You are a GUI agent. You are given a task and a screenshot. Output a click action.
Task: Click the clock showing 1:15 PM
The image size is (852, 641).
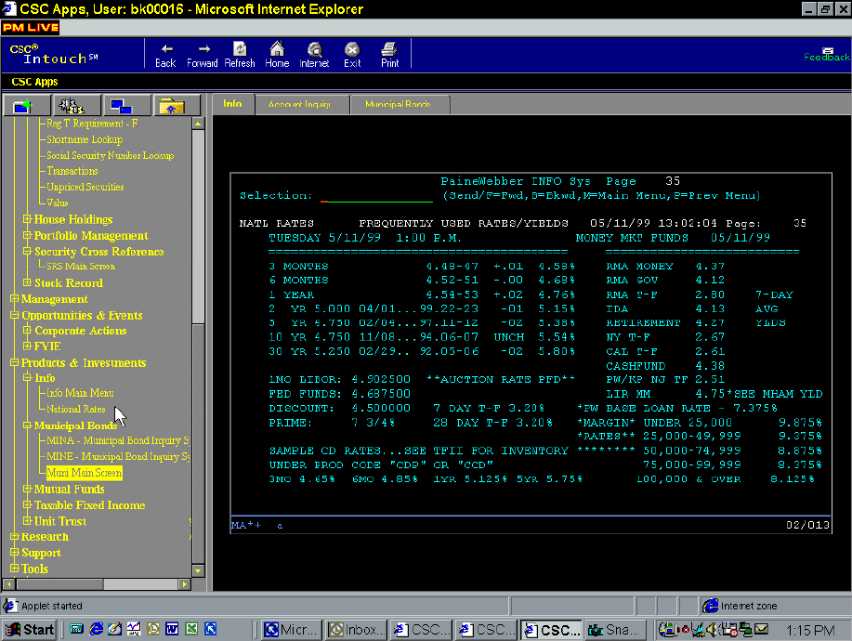(810, 630)
